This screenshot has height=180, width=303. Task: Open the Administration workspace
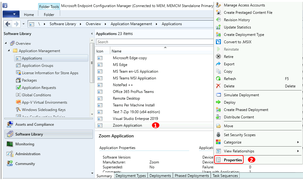coord(49,154)
